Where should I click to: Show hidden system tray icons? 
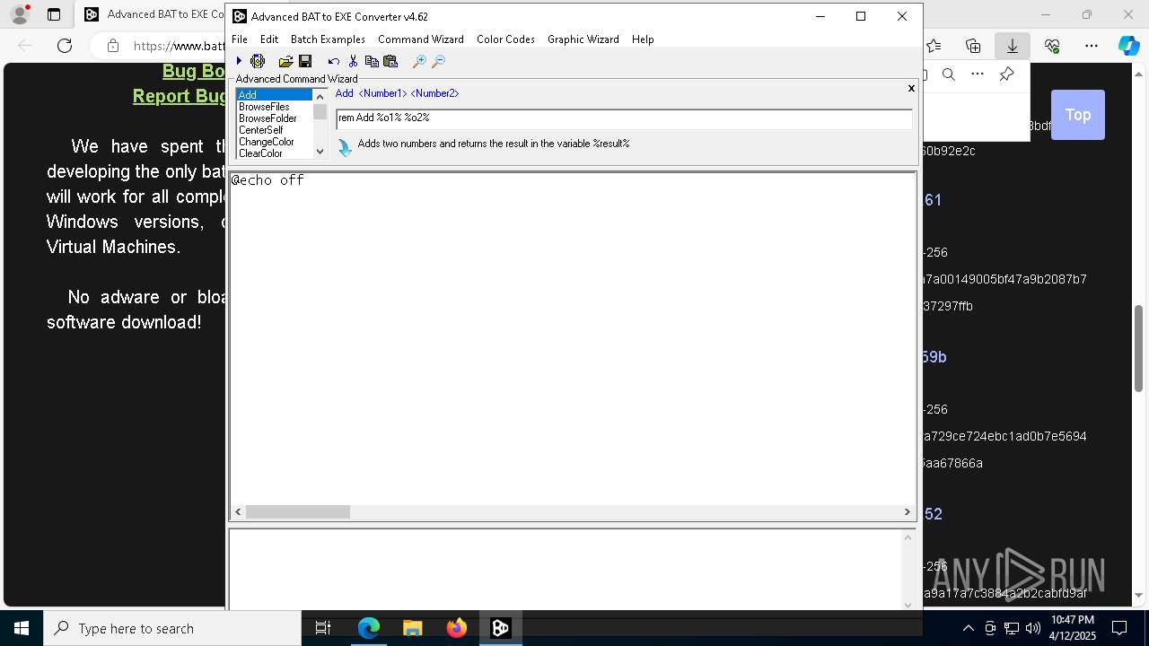[968, 628]
